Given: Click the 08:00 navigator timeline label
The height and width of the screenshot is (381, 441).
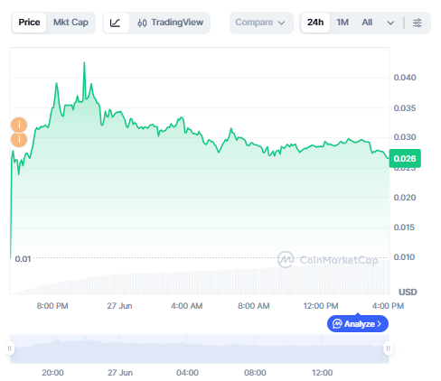Looking at the screenshot, I should (x=255, y=373).
